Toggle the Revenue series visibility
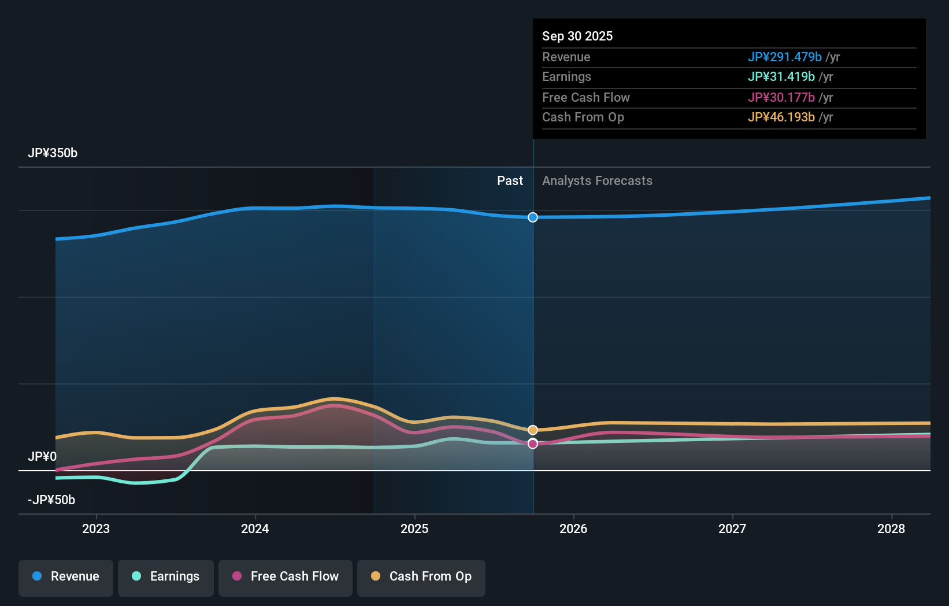 pyautogui.click(x=65, y=577)
